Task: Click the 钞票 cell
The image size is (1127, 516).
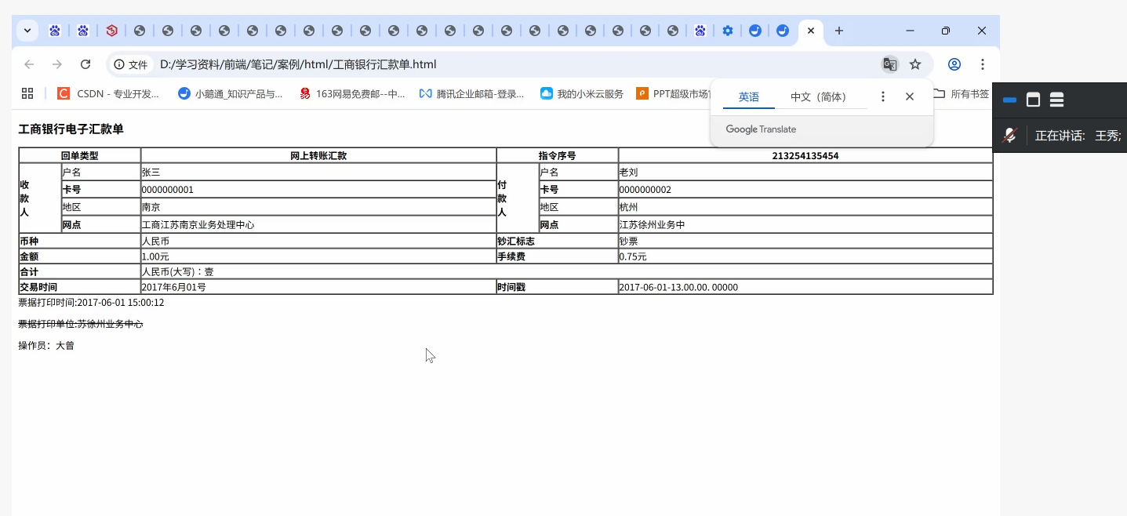Action: pos(805,241)
